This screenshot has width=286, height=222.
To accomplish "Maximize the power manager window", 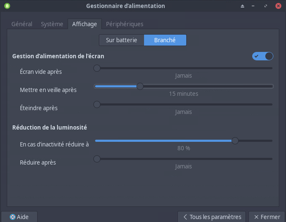I will coord(266,6).
